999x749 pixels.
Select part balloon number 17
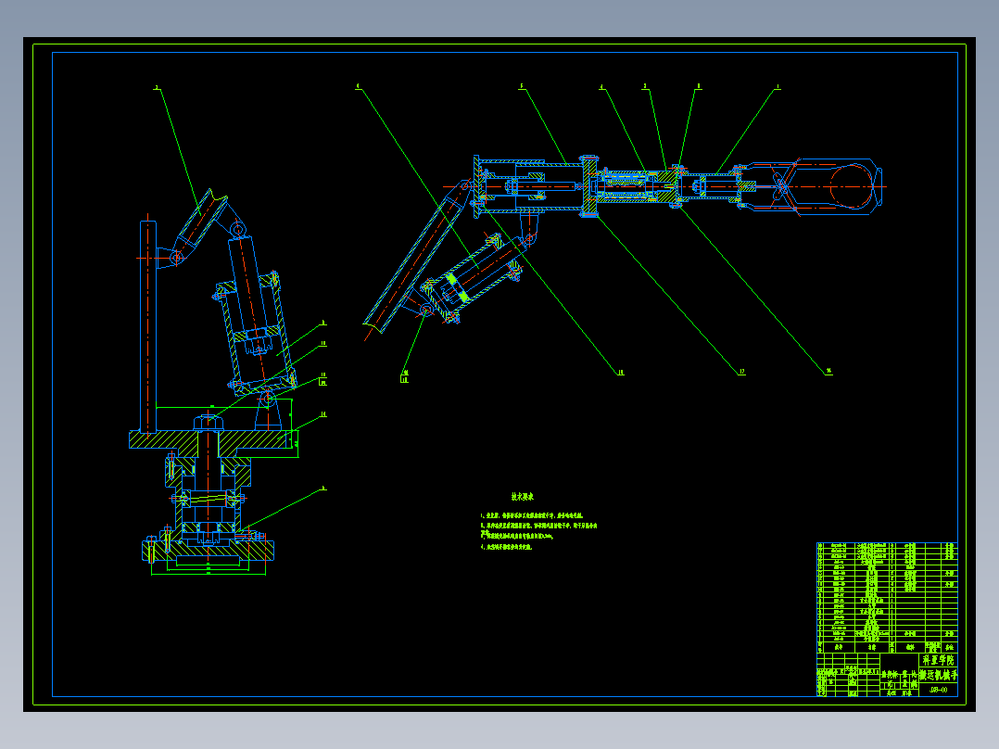point(741,371)
